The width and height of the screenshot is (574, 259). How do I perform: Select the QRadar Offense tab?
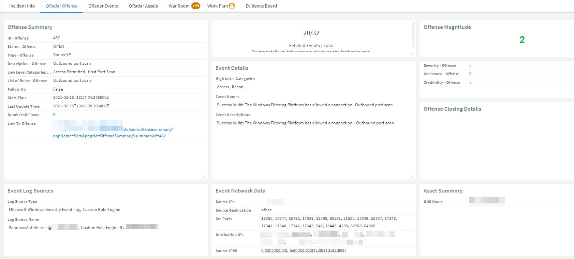[62, 6]
